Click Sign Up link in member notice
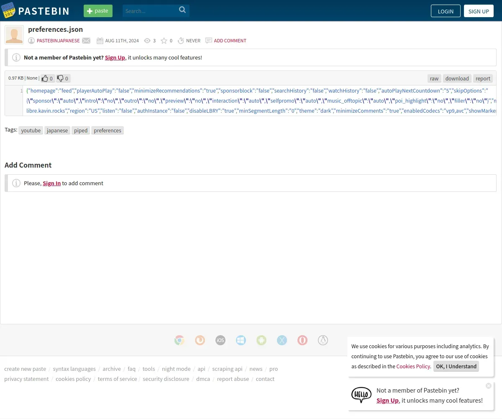The image size is (502, 419). [115, 57]
